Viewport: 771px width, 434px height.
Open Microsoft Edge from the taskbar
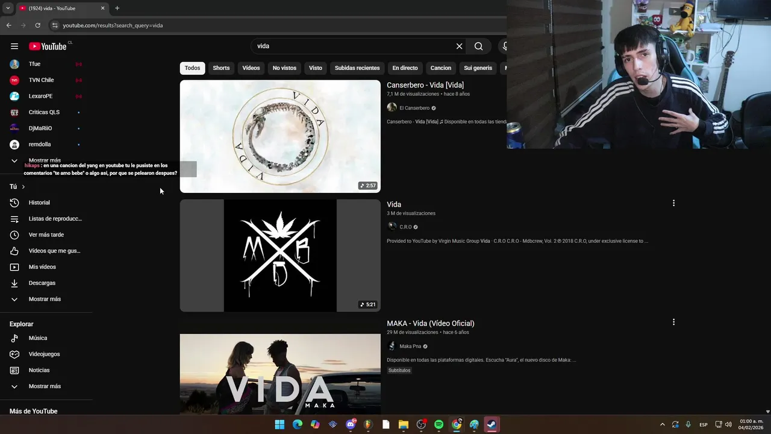click(x=298, y=424)
